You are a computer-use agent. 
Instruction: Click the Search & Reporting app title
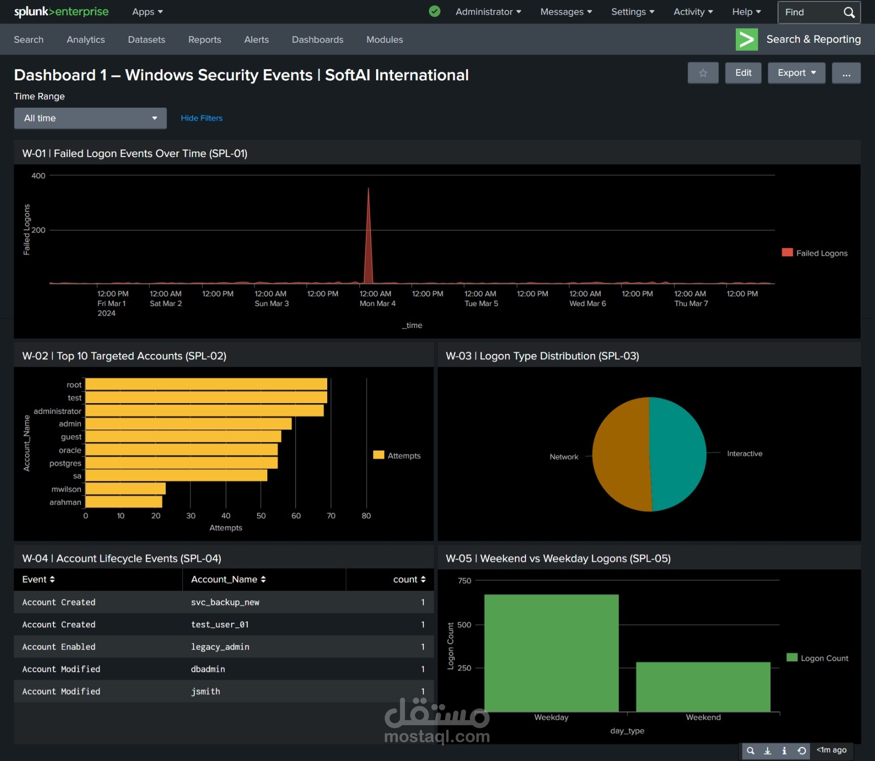coord(814,39)
